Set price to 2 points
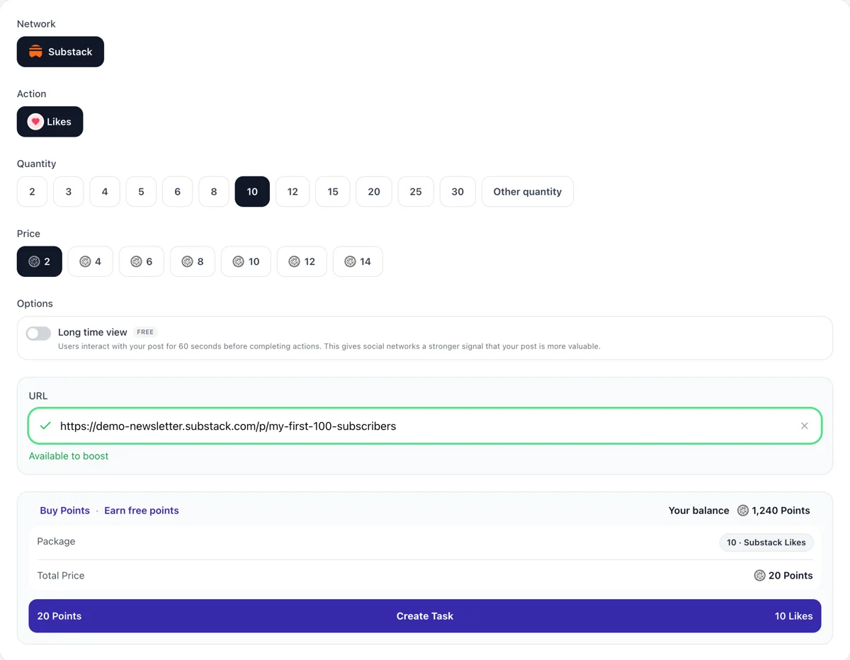Viewport: 850px width, 660px height. click(x=40, y=261)
